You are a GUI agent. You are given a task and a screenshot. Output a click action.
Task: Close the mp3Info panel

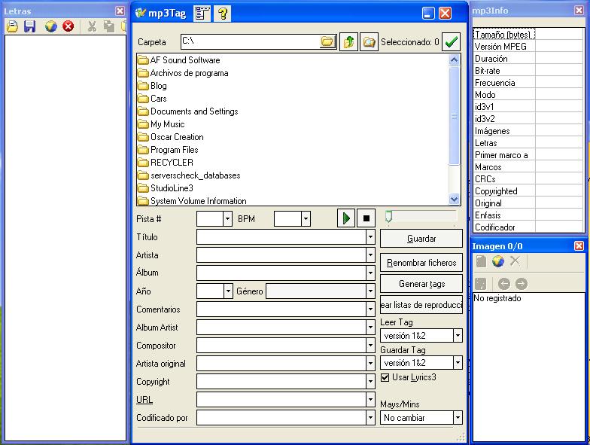coord(579,11)
